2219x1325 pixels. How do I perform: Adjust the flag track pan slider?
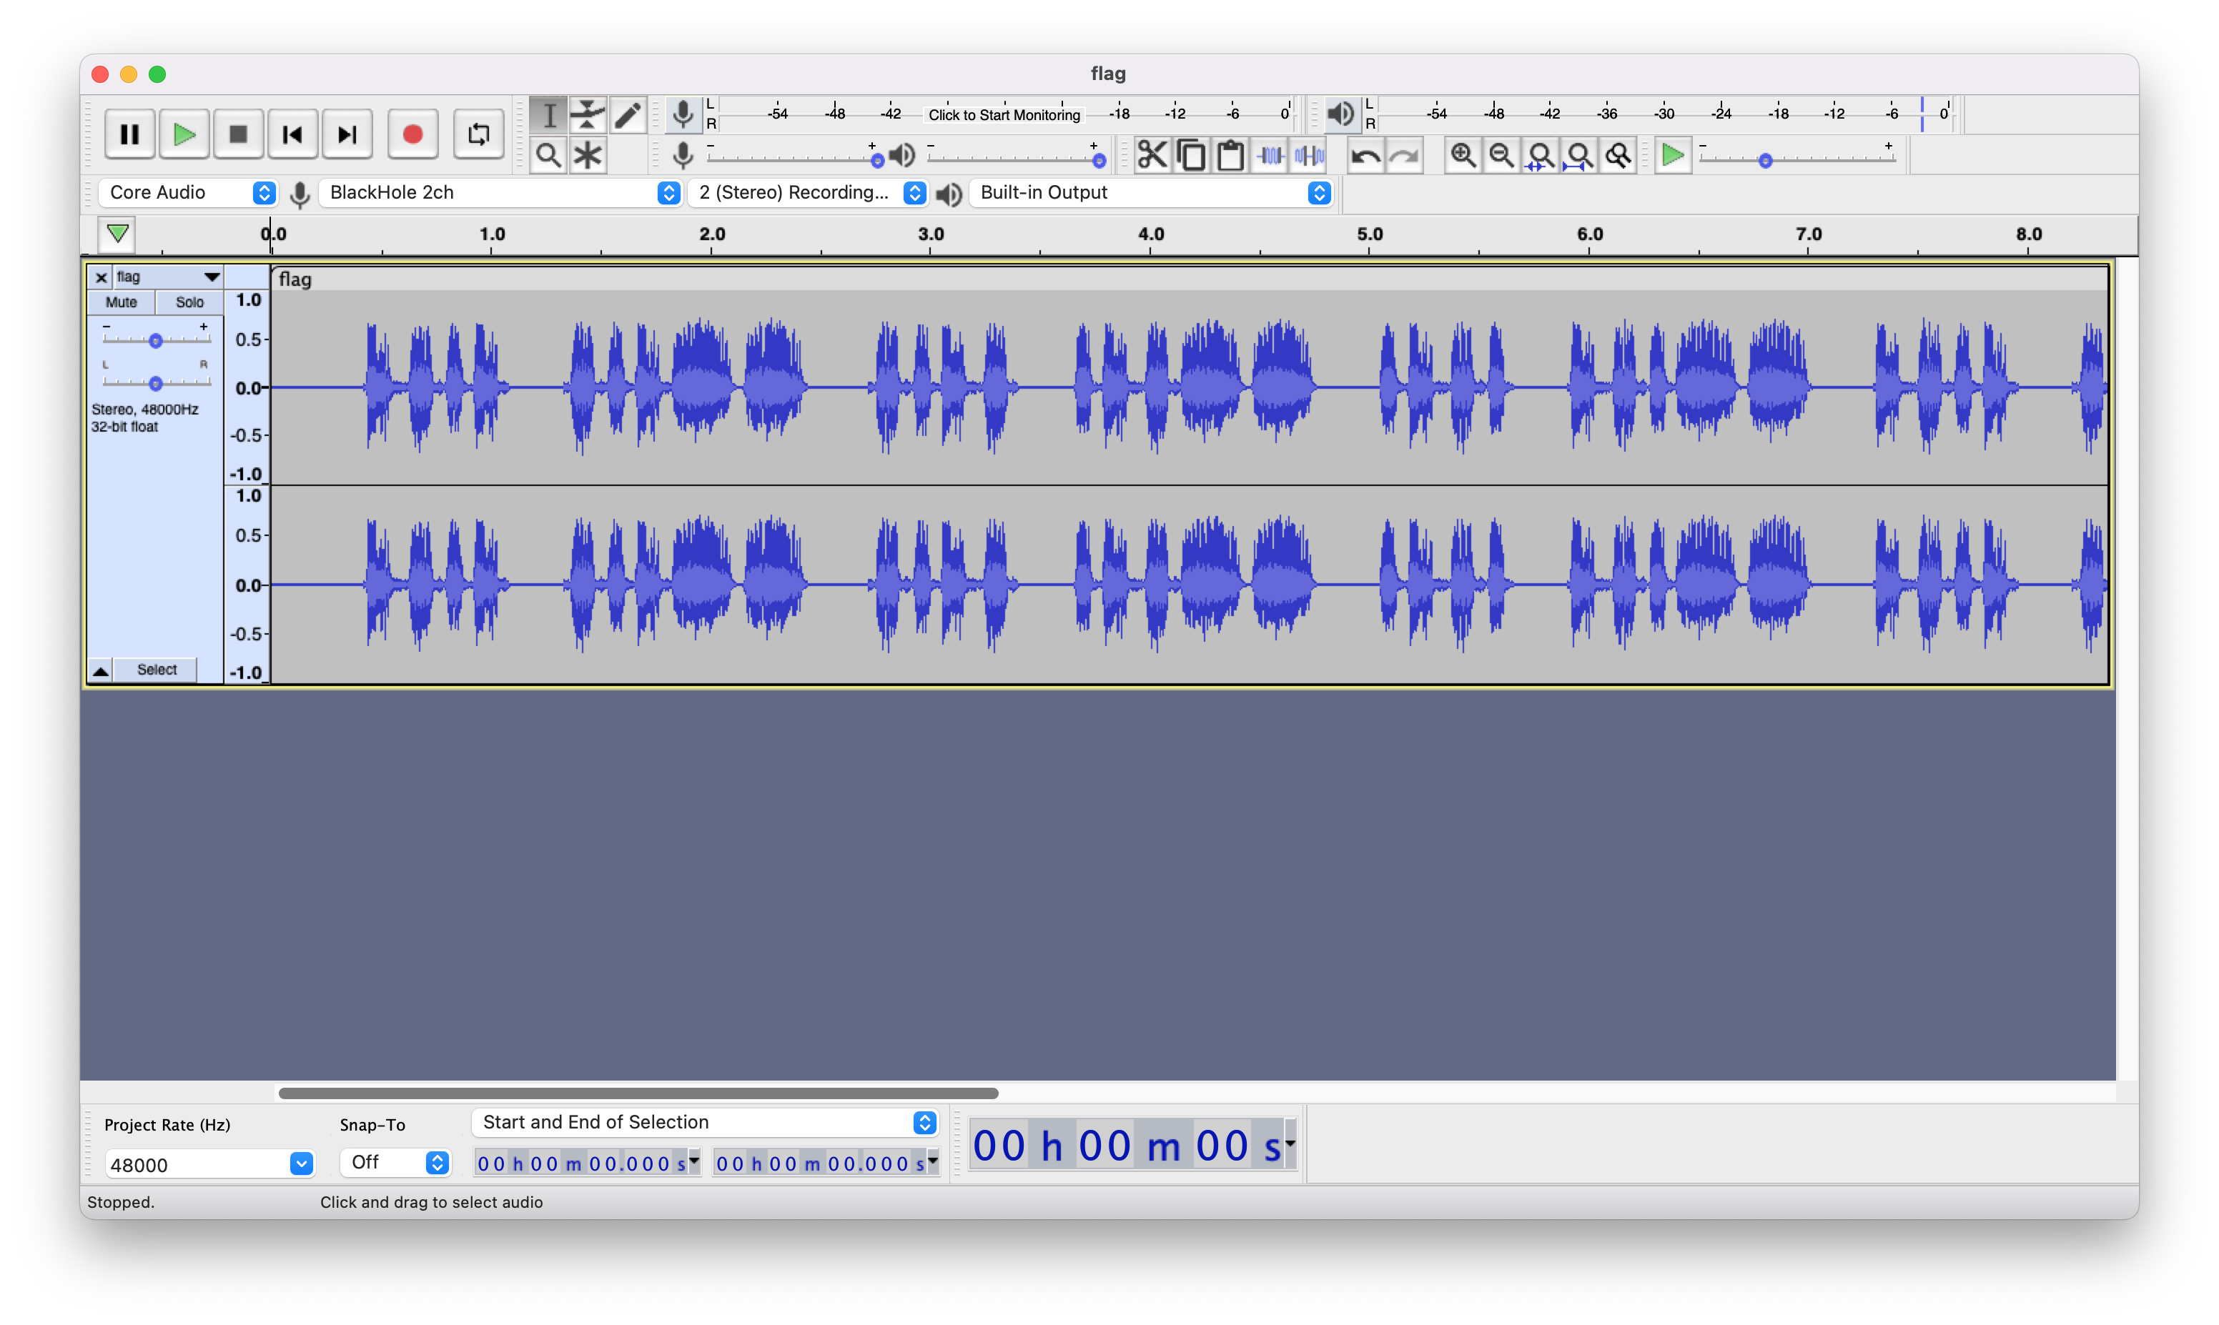155,383
